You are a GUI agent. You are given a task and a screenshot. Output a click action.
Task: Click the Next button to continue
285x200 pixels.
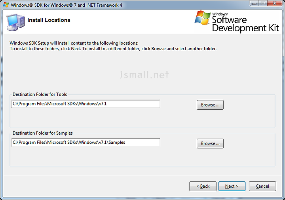(232, 186)
